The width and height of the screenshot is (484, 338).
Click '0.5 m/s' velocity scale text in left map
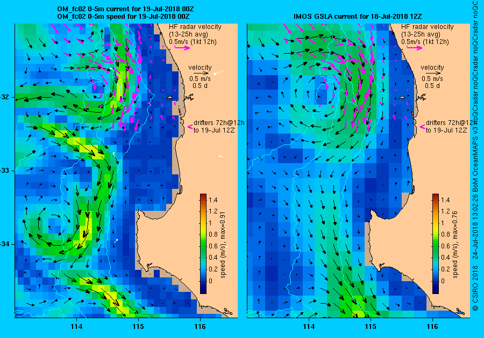(x=200, y=79)
